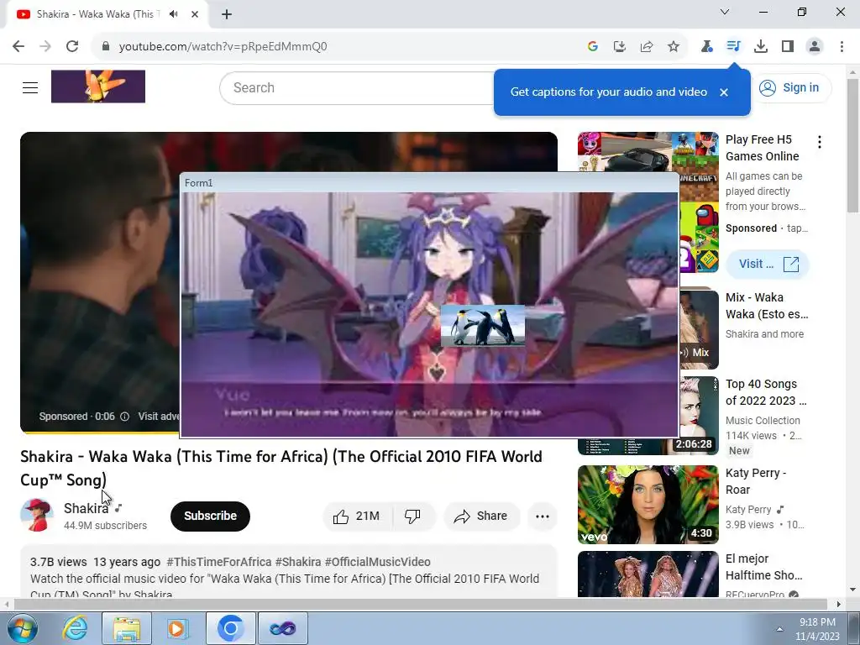Launch Internet Explorer from taskbar
Viewport: 860px width, 645px height.
[75, 628]
